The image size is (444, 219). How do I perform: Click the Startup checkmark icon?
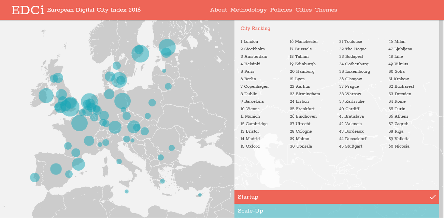pos(432,197)
